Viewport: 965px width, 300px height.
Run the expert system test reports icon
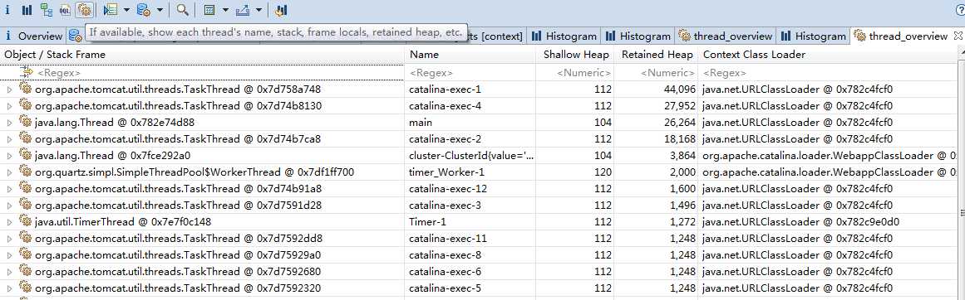tap(111, 10)
